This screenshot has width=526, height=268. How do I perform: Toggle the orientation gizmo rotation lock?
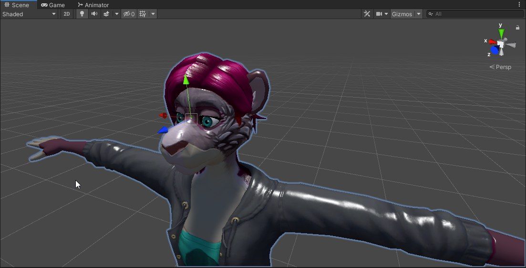(x=517, y=28)
